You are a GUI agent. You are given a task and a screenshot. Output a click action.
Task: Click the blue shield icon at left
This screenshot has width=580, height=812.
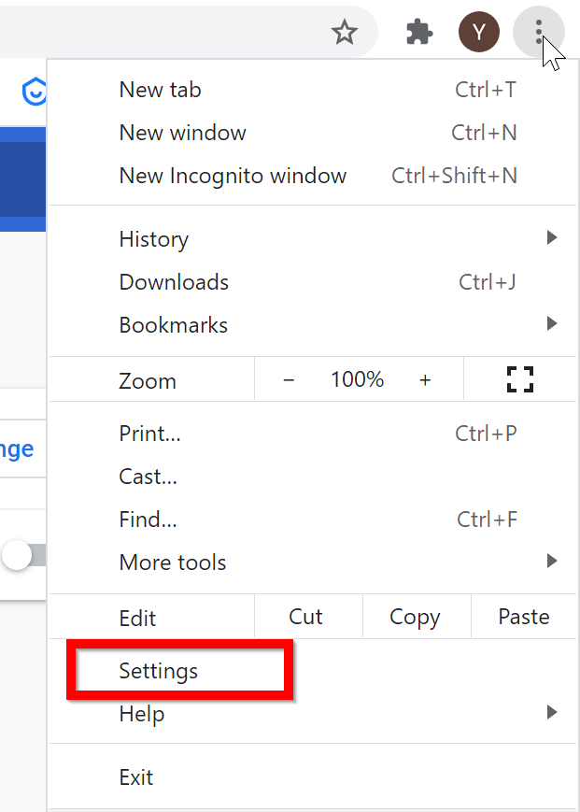click(x=35, y=92)
